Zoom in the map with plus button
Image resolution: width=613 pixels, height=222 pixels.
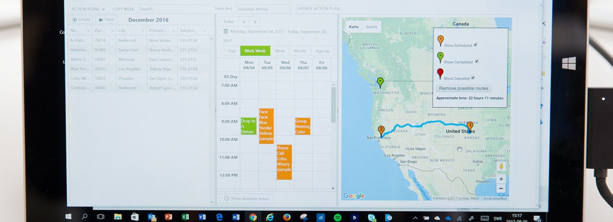point(501,179)
